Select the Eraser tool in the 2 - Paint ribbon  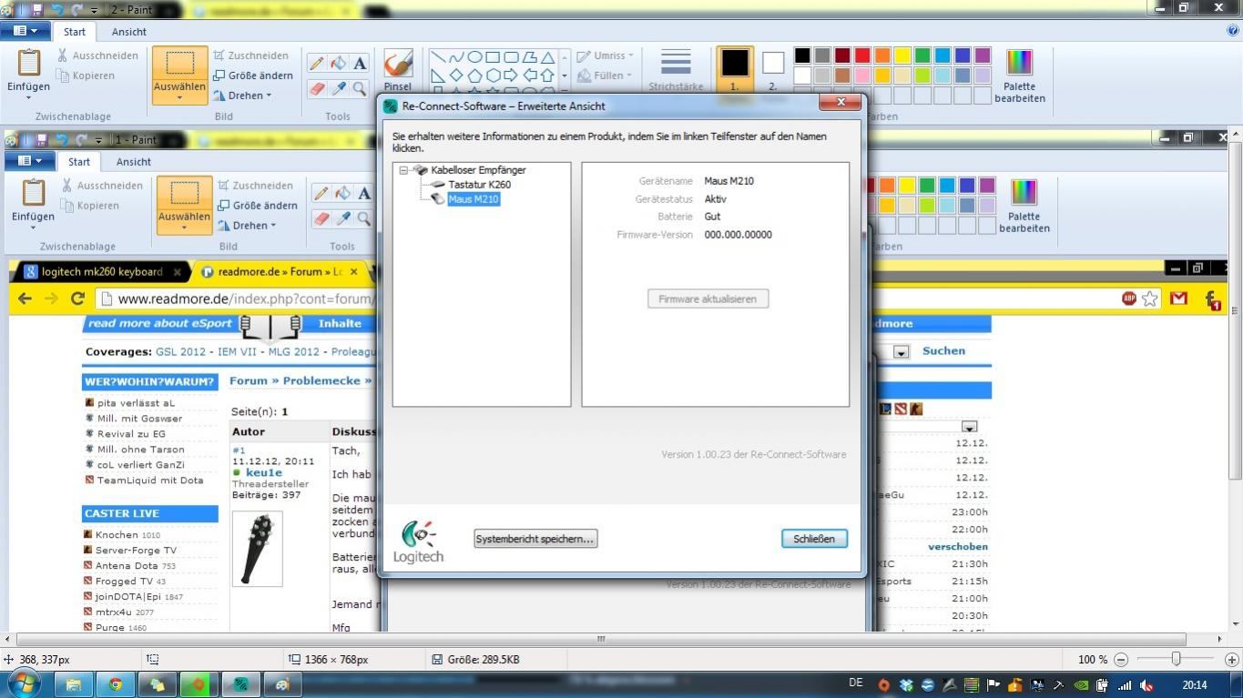(x=316, y=88)
